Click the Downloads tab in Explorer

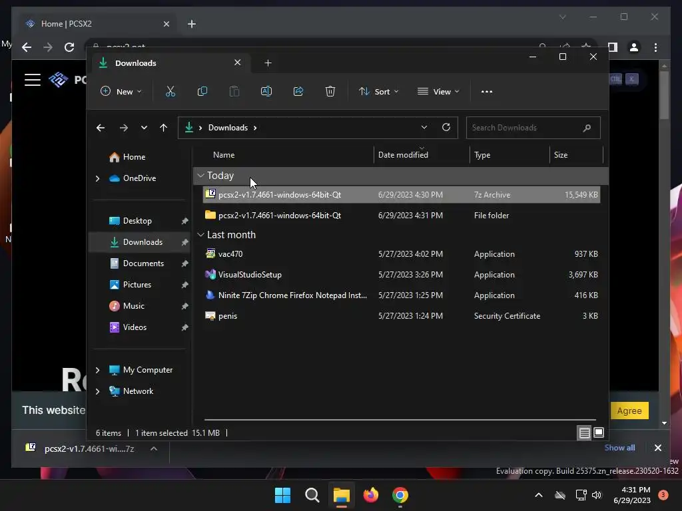(x=170, y=63)
